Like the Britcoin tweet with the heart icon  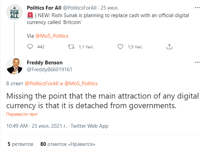click(x=120, y=47)
